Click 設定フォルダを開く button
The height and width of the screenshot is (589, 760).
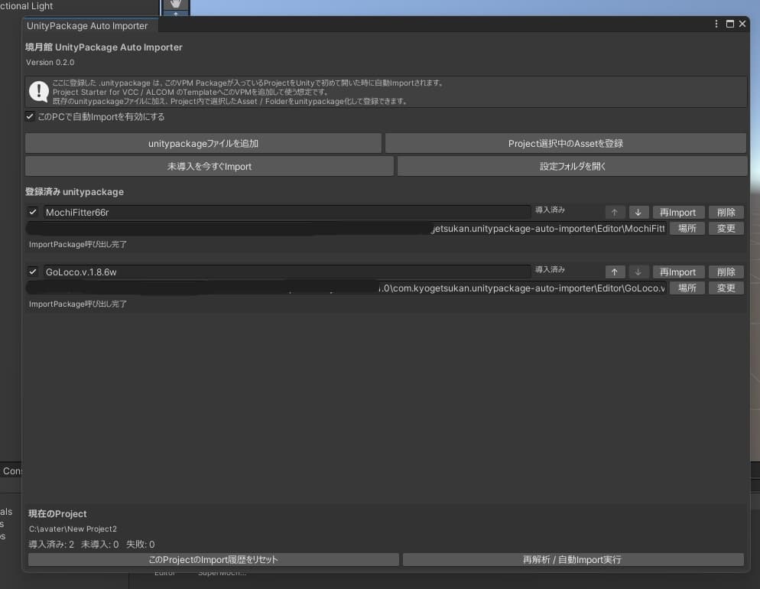coord(573,166)
